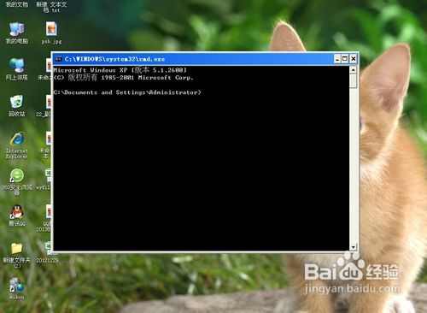The height and width of the screenshot is (313, 427).
Task: Maximize the cmd.exe window
Action: (345, 59)
